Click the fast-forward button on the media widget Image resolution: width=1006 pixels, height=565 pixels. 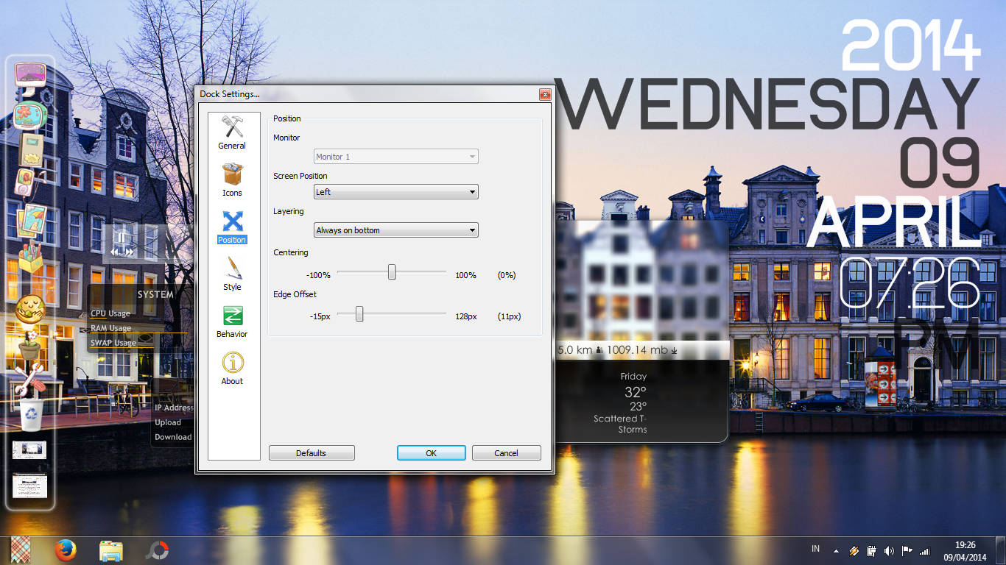pyautogui.click(x=130, y=252)
